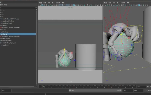Click the camera attributes icon in left viewport toolbar

(x=45, y=5)
